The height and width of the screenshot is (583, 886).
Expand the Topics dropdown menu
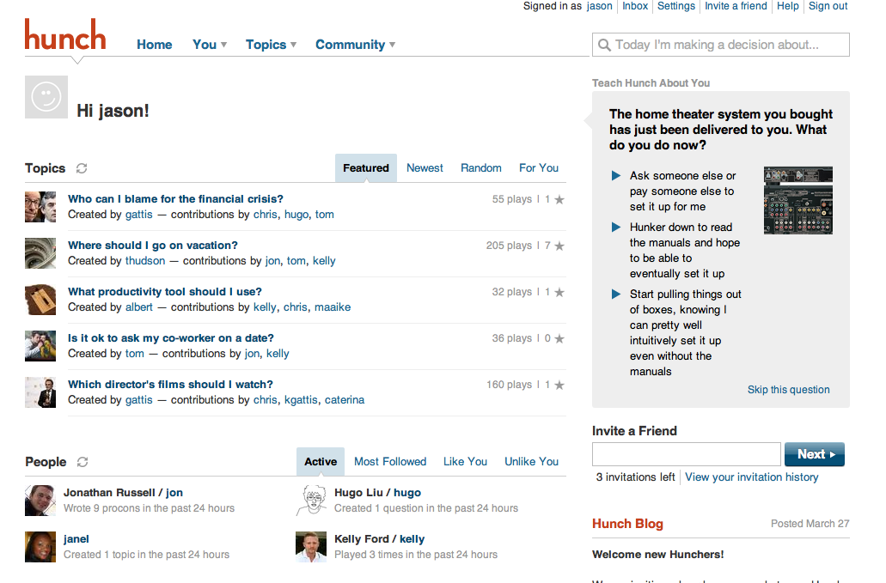pyautogui.click(x=271, y=45)
